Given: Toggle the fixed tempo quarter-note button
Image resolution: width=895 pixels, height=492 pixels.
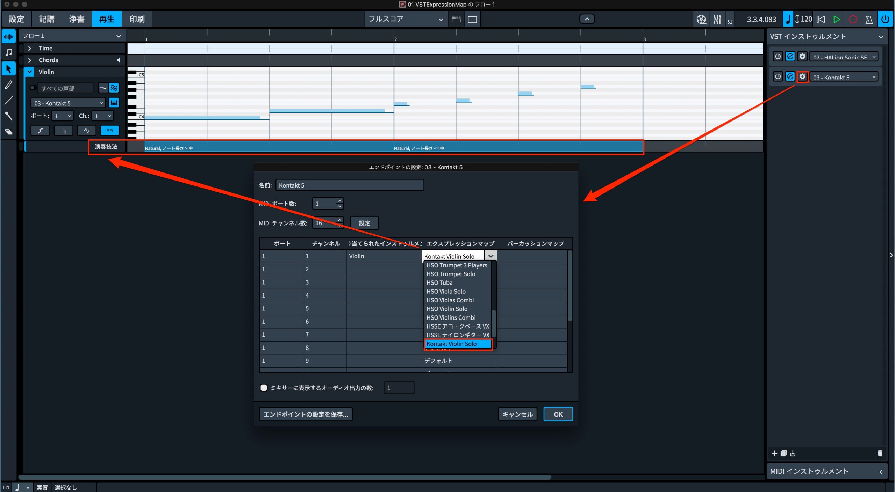Looking at the screenshot, I should (787, 19).
